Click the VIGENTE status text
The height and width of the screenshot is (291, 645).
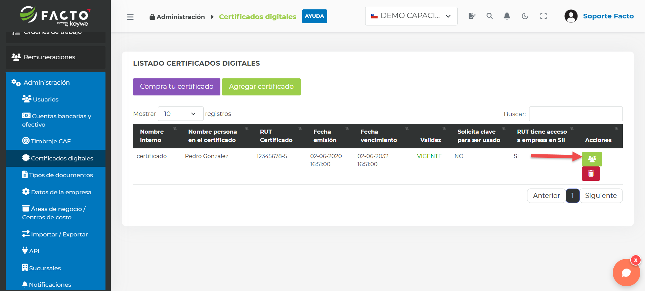click(429, 156)
